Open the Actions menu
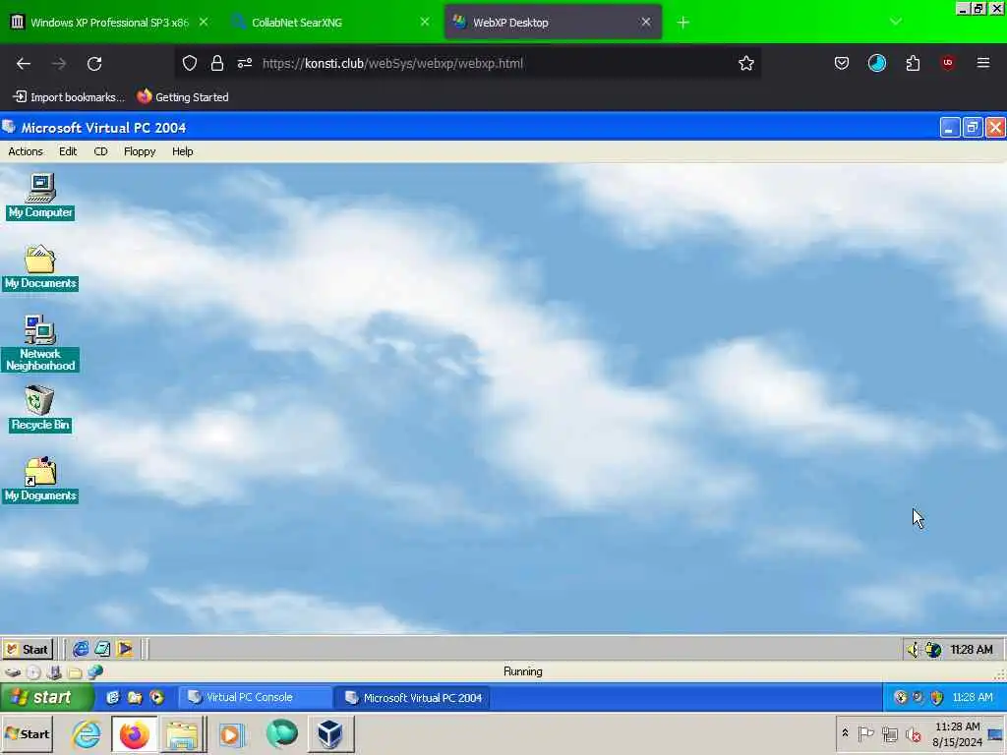The image size is (1007, 755). 26,151
